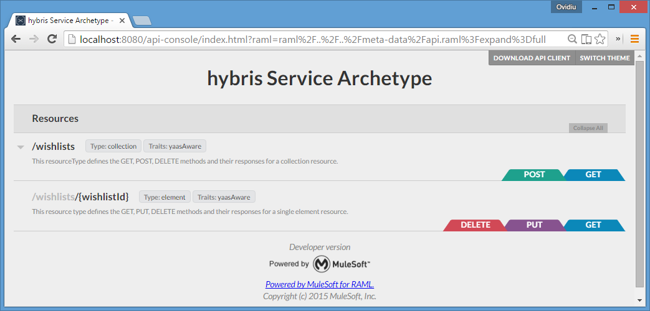The height and width of the screenshot is (311, 650).
Task: Click the page icon beside the URL
Action: point(72,39)
